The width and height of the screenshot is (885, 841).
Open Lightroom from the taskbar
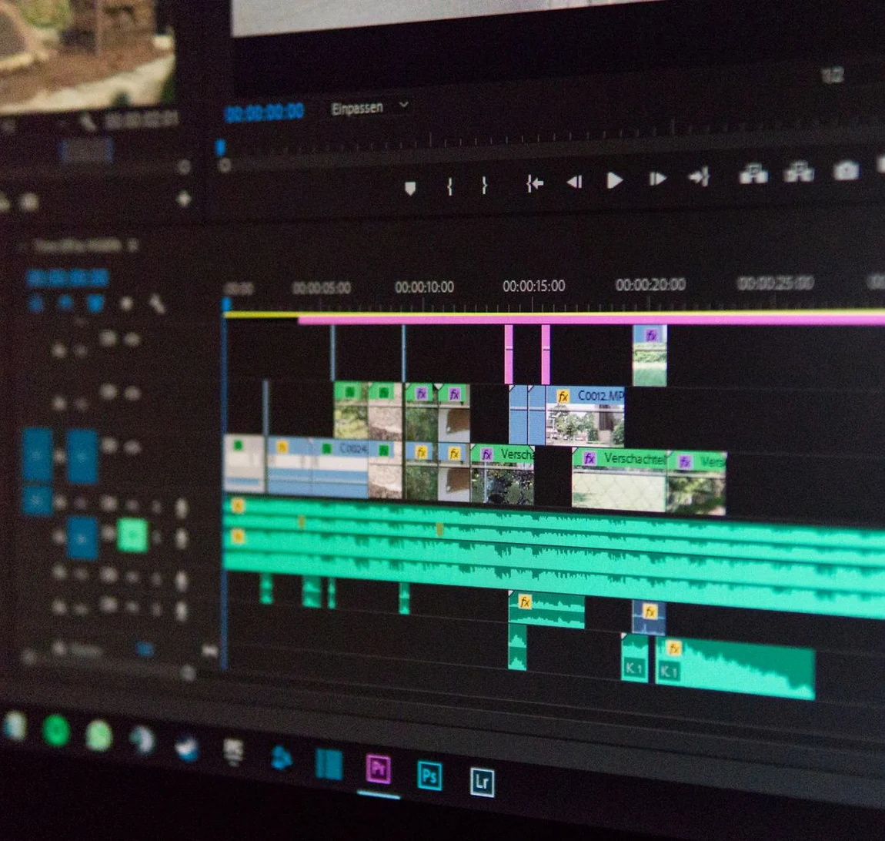coord(482,782)
